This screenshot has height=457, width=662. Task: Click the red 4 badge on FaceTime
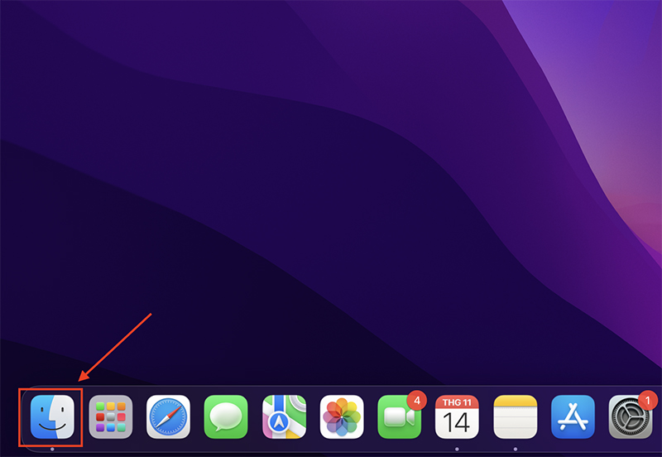coord(417,400)
